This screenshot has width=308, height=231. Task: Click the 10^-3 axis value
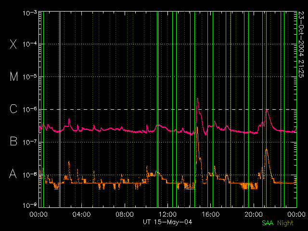(x=30, y=13)
